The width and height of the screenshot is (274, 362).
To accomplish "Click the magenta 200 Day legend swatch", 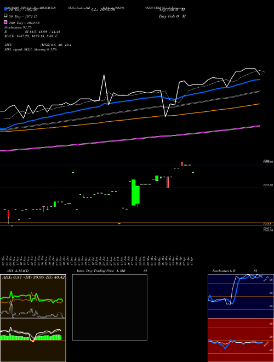I will [x=6, y=22].
